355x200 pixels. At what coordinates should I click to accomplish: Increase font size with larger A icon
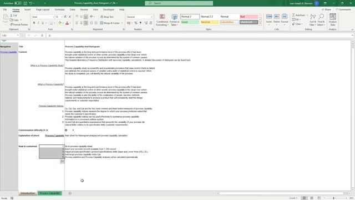pos(65,17)
